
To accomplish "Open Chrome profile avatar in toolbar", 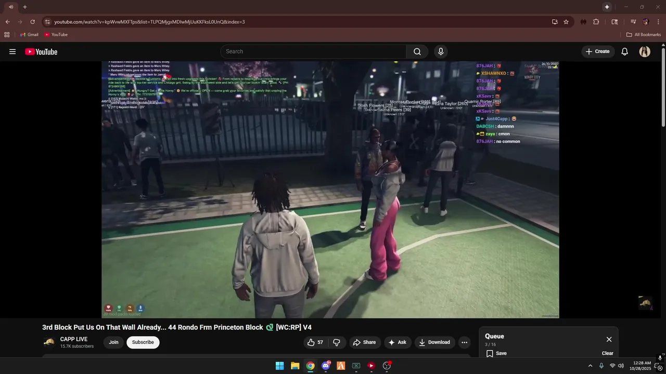I will tap(646, 22).
